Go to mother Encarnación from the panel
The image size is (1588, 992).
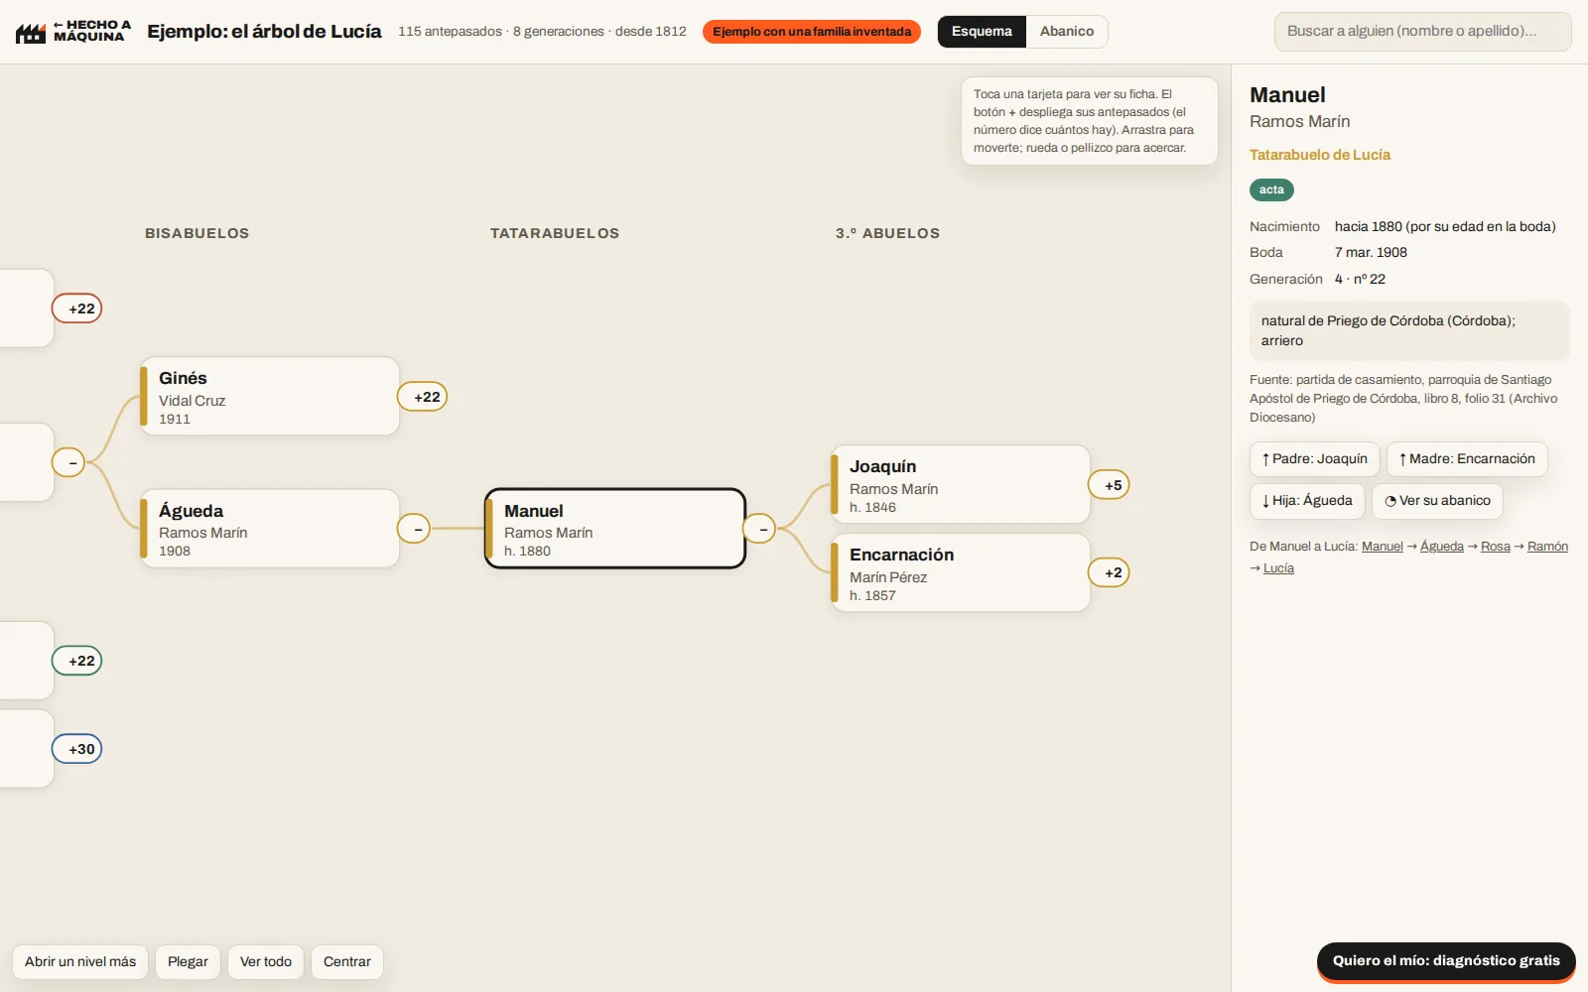point(1467,459)
